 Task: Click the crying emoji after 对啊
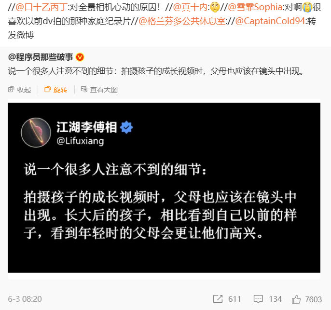tap(307, 7)
